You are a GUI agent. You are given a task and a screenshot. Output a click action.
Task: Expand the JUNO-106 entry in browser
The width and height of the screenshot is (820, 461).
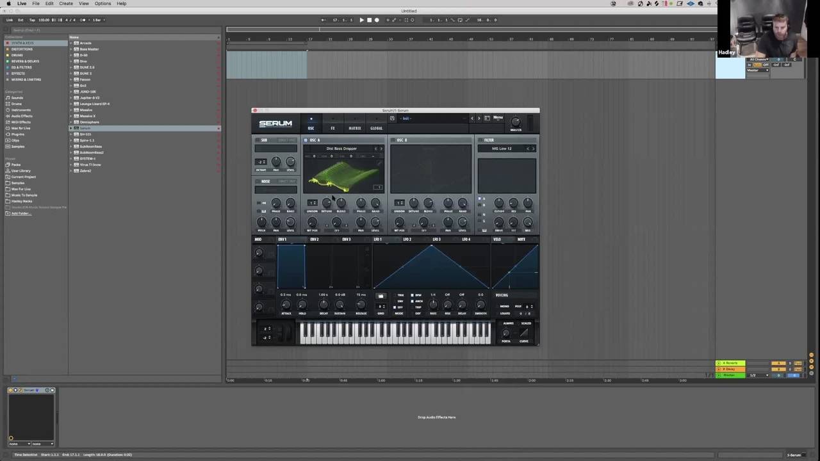pos(71,92)
